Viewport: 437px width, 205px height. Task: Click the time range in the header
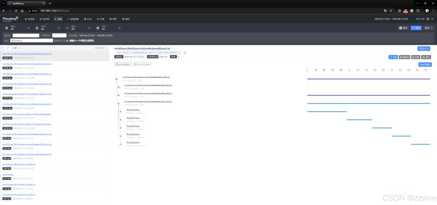(391, 19)
